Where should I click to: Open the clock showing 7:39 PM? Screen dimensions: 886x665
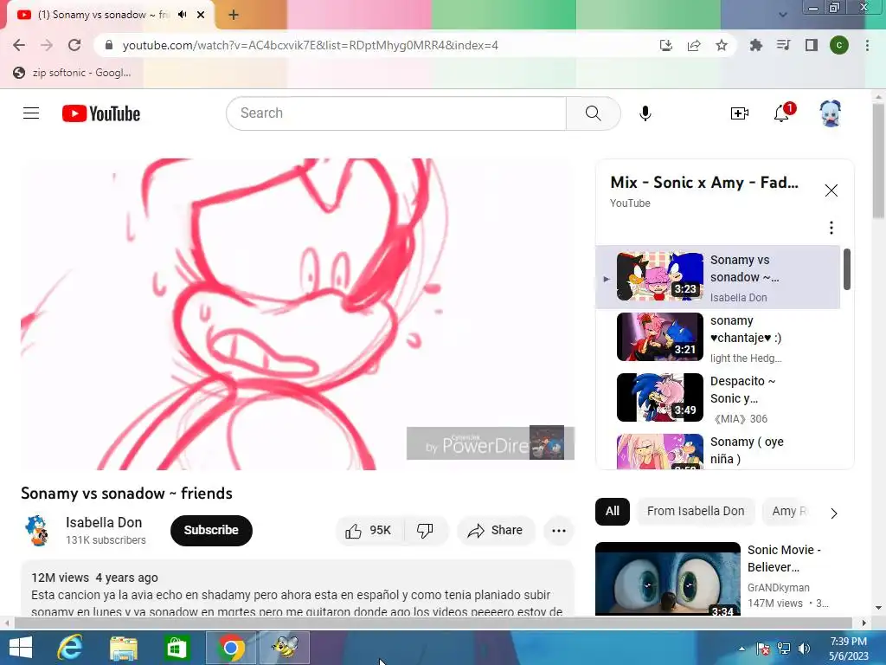pyautogui.click(x=848, y=649)
